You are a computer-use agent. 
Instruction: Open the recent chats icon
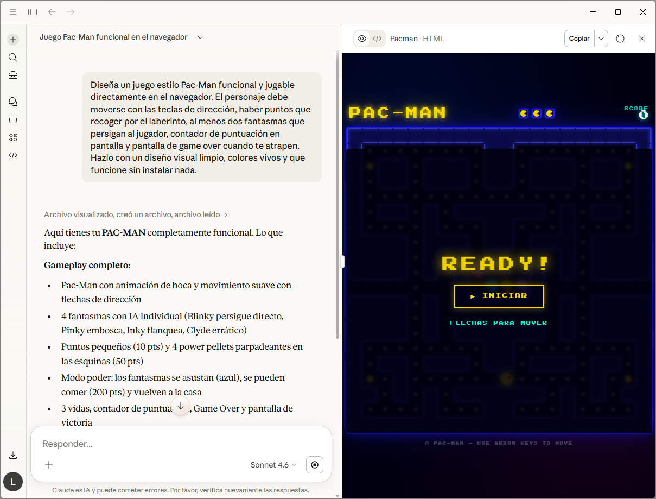[x=12, y=102]
